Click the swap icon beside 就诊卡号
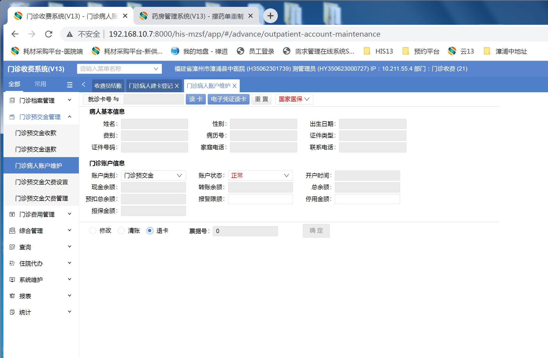This screenshot has height=358, width=548. point(116,99)
